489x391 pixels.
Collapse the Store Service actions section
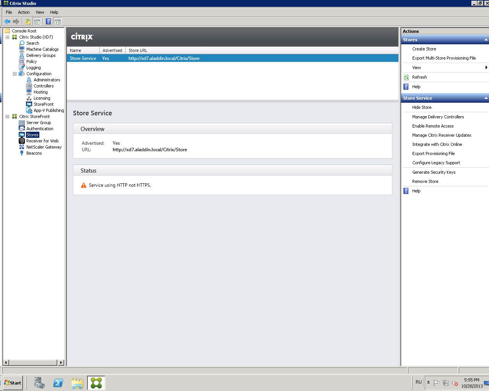[486, 98]
